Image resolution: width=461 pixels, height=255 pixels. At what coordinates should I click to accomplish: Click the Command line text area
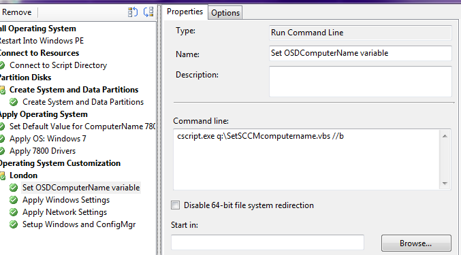point(306,159)
